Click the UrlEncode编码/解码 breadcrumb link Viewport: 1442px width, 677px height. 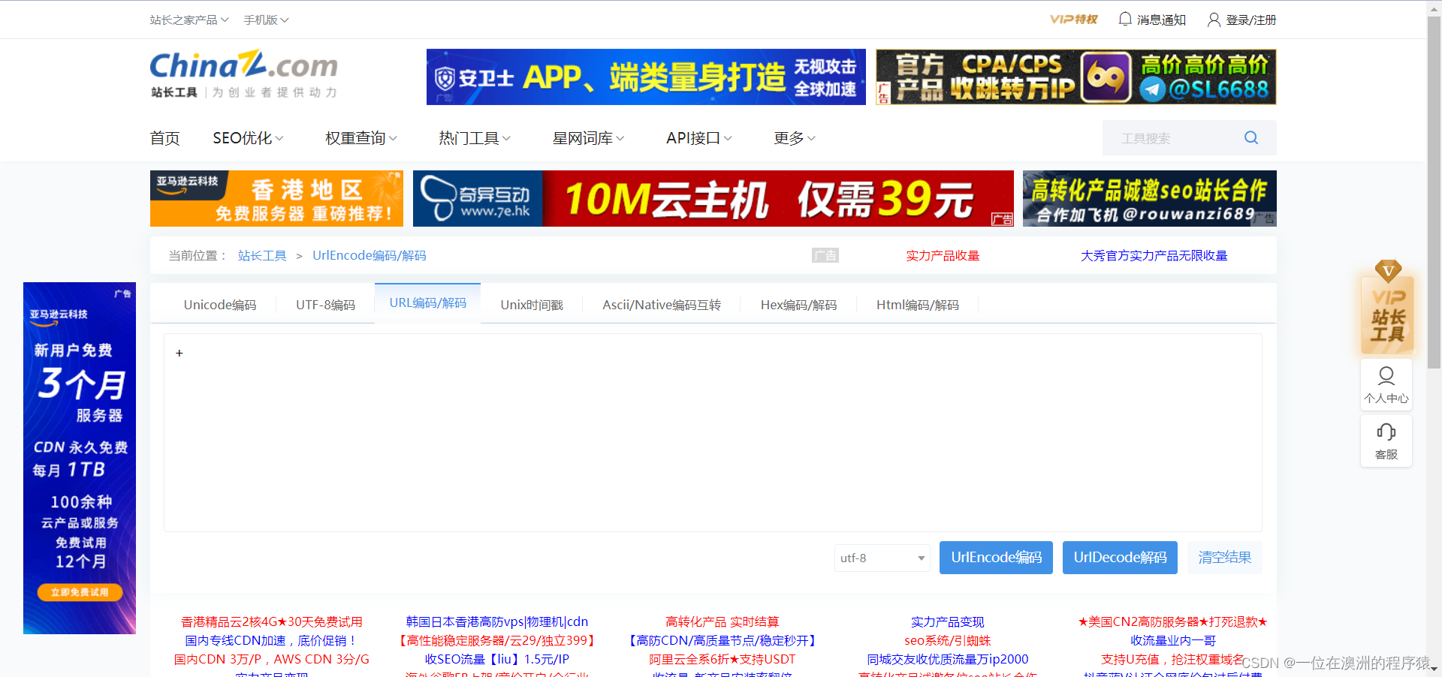(x=370, y=256)
